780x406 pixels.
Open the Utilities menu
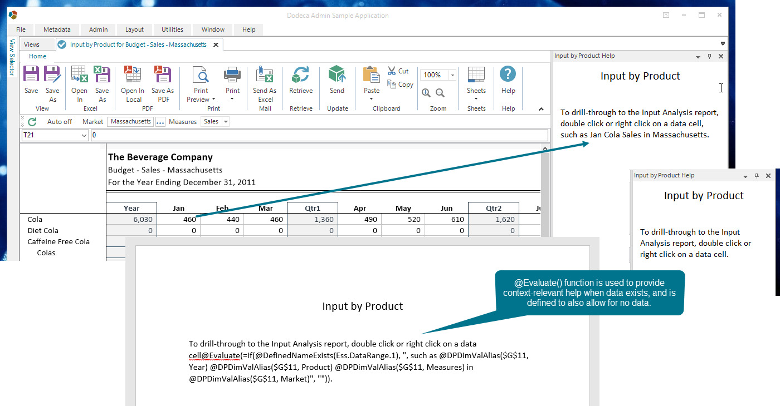(x=172, y=29)
